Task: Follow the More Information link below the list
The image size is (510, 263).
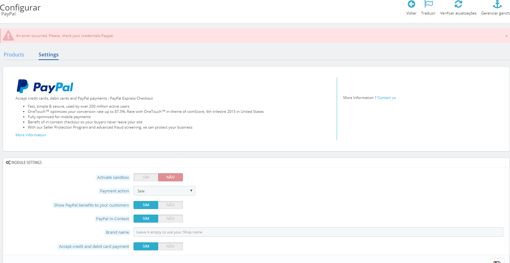Action: click(x=31, y=135)
